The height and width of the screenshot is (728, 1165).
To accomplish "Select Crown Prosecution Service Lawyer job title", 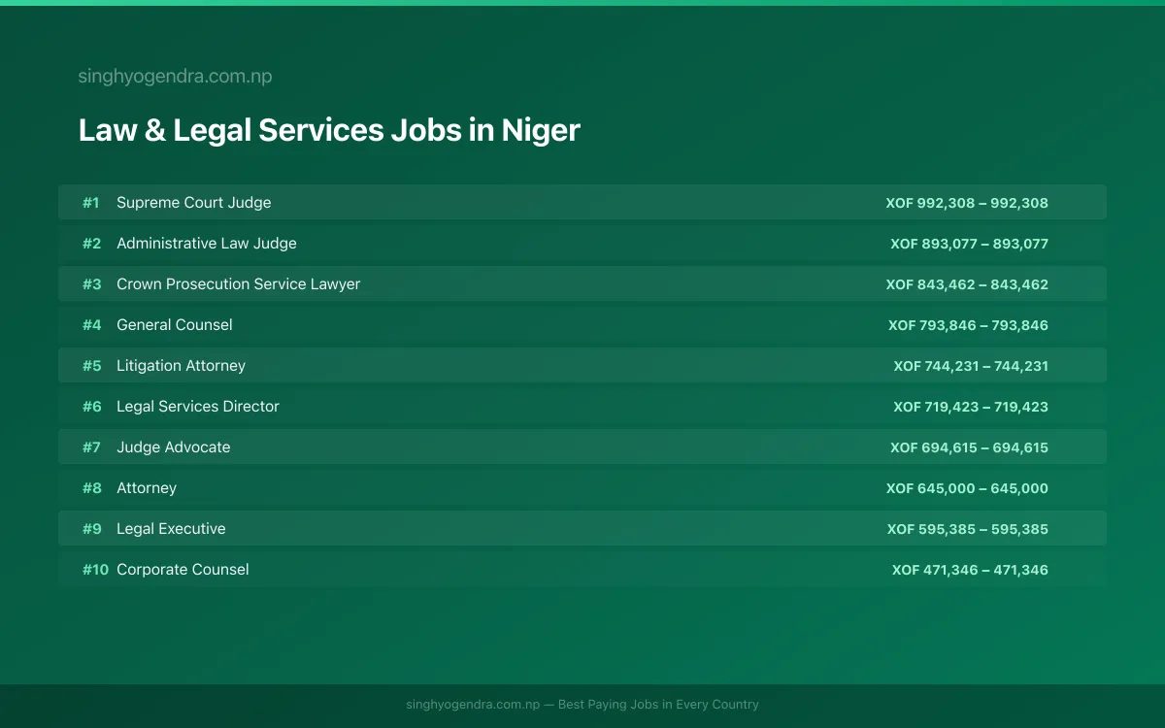I will pos(239,284).
